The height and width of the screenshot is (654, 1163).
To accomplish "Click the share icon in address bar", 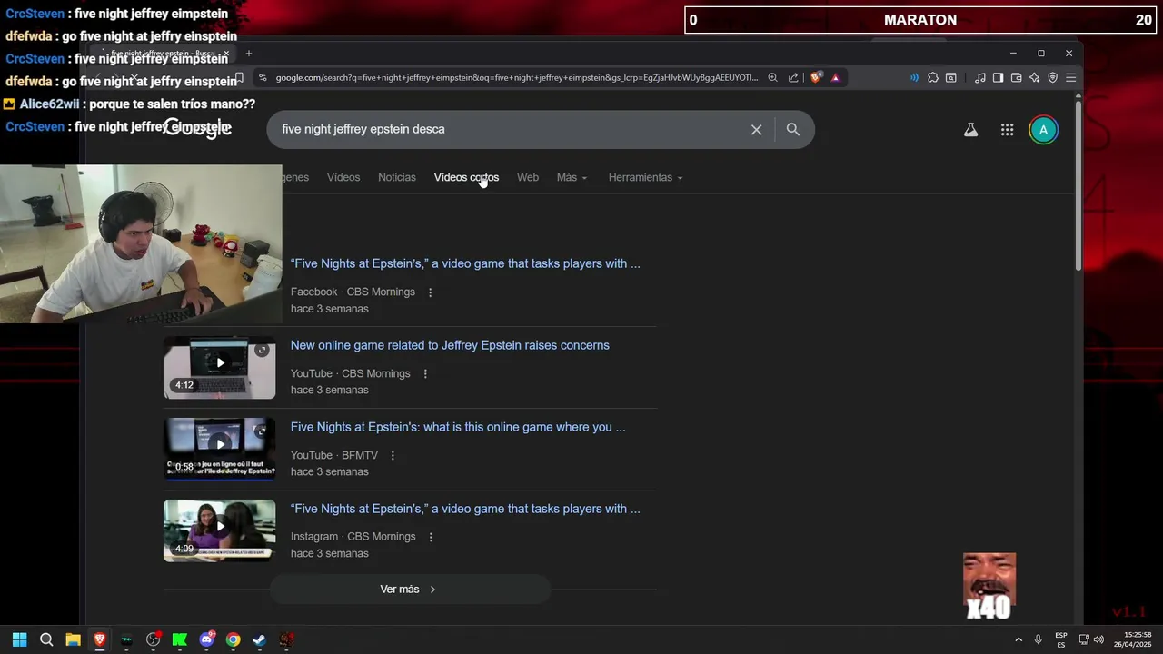I will (x=793, y=78).
